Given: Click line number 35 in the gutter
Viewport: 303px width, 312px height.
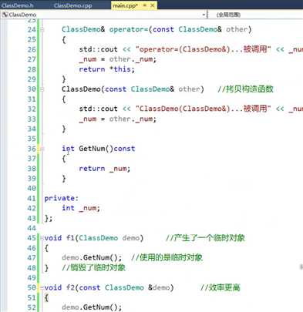Looking at the screenshot, I should point(32,139).
